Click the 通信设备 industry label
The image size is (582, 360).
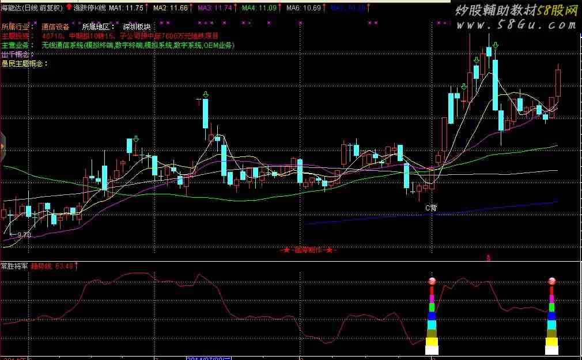click(x=55, y=26)
